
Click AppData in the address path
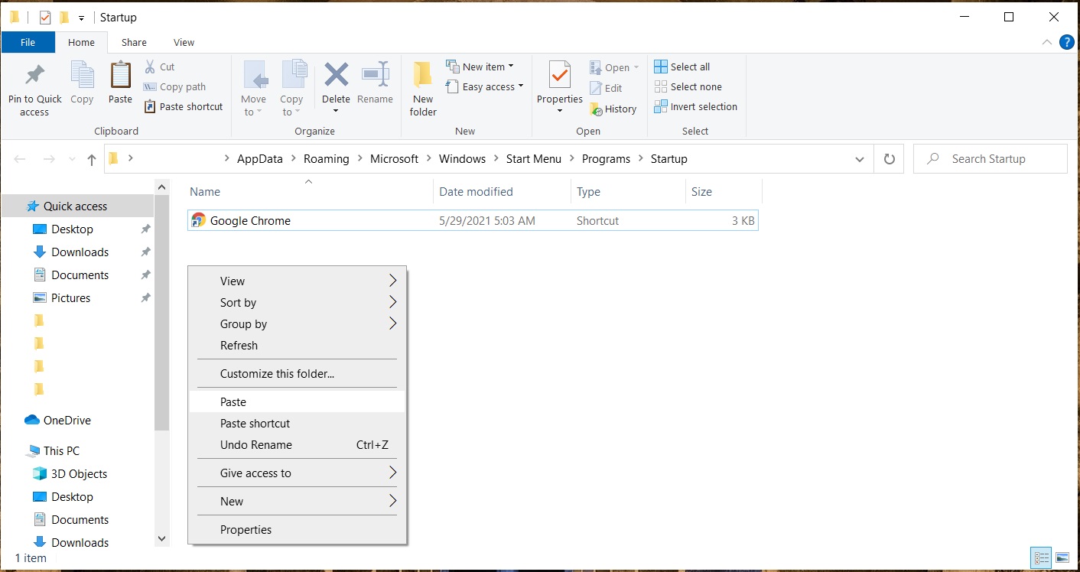click(x=260, y=159)
